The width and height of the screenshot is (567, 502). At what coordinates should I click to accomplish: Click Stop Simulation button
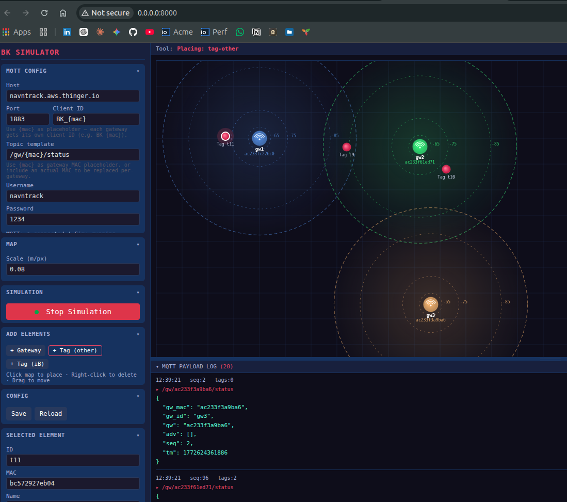73,312
